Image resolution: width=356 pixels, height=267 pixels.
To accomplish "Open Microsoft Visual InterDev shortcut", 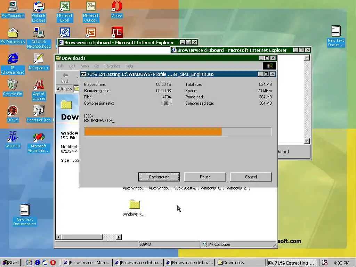I will [x=39, y=142].
